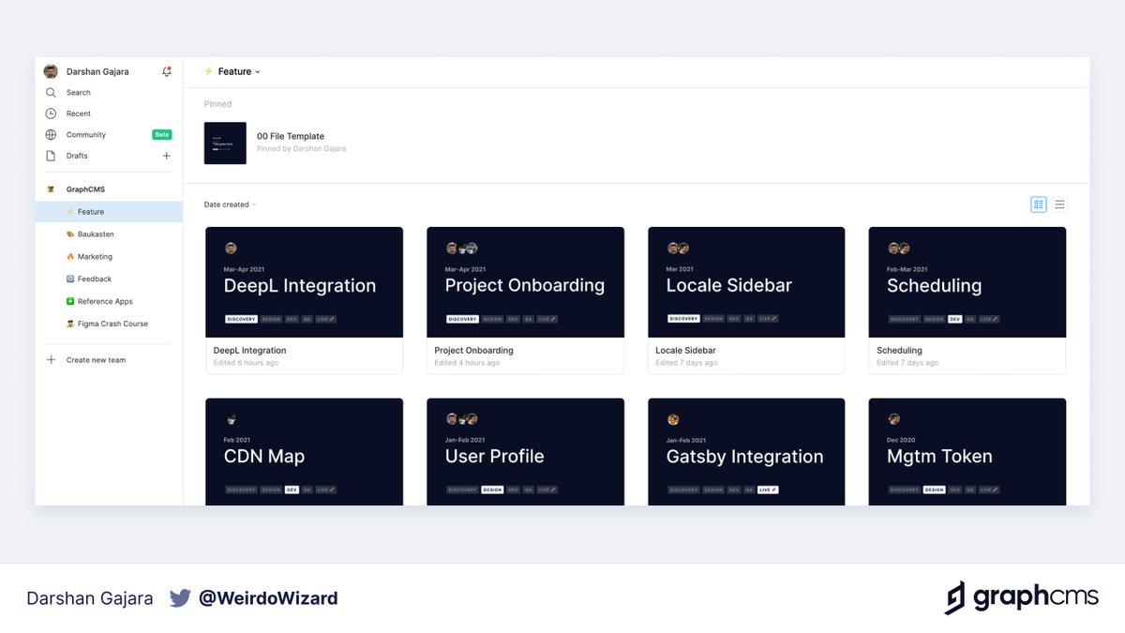Screen dimensions: 1125x633
Task: Click 'Pinned by Darshan Gajara' text
Action: pyautogui.click(x=302, y=149)
